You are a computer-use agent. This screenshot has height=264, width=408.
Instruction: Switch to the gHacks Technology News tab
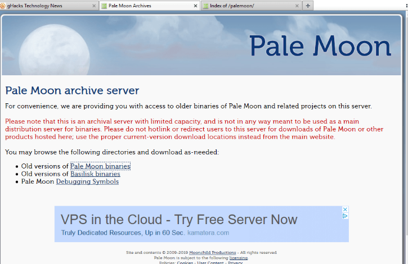coord(48,6)
